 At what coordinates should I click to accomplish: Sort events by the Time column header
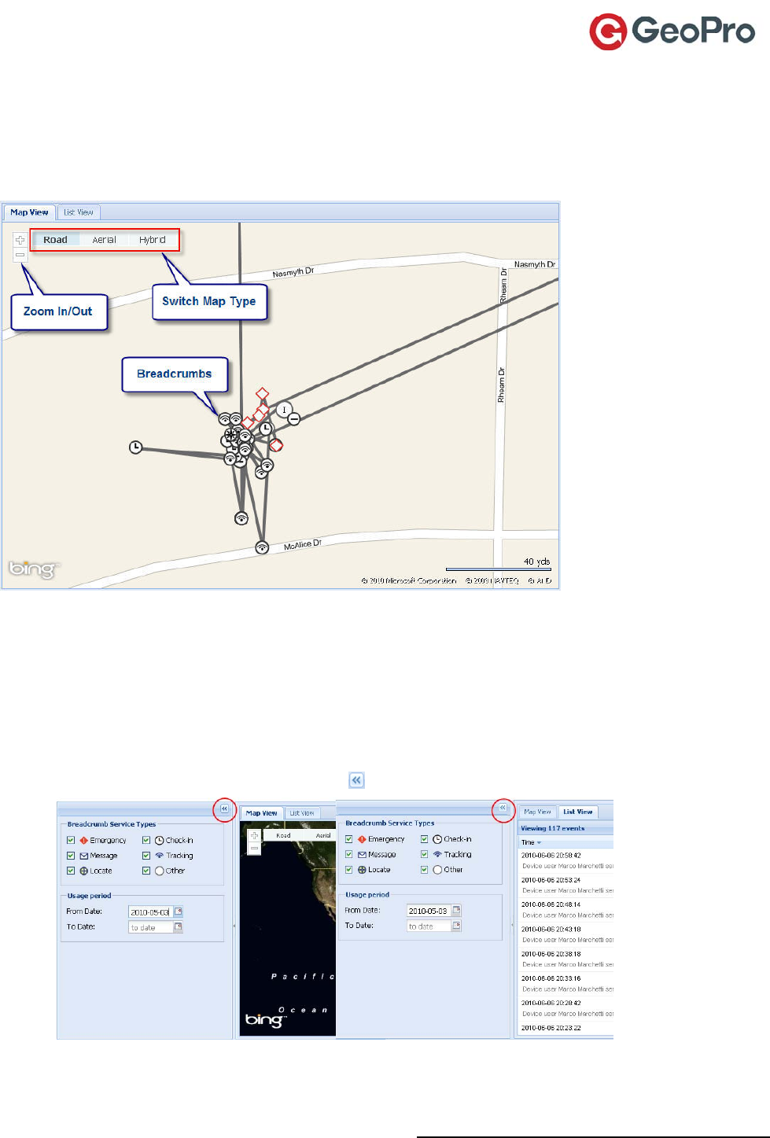pyautogui.click(x=566, y=842)
